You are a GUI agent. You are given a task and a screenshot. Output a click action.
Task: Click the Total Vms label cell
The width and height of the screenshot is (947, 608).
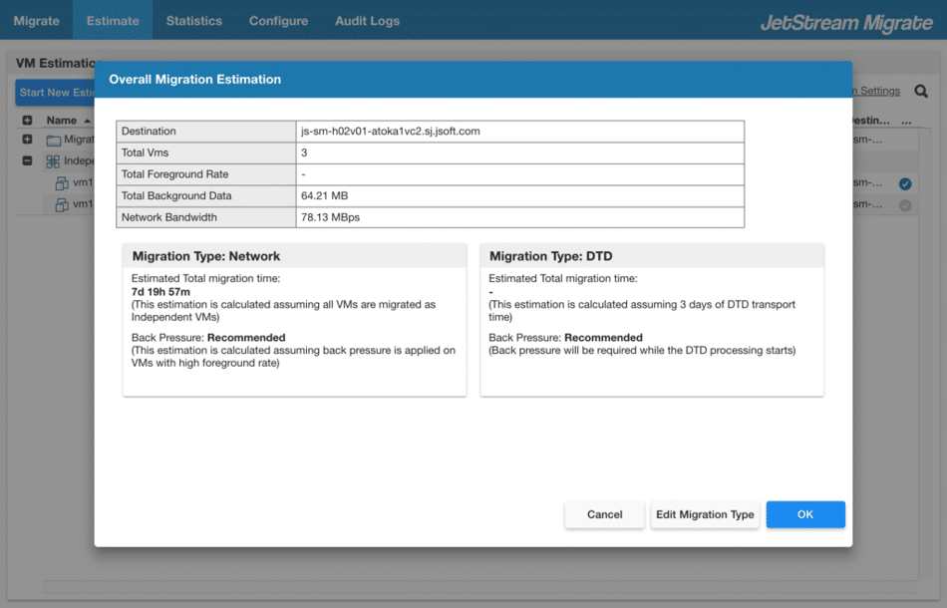(x=206, y=152)
